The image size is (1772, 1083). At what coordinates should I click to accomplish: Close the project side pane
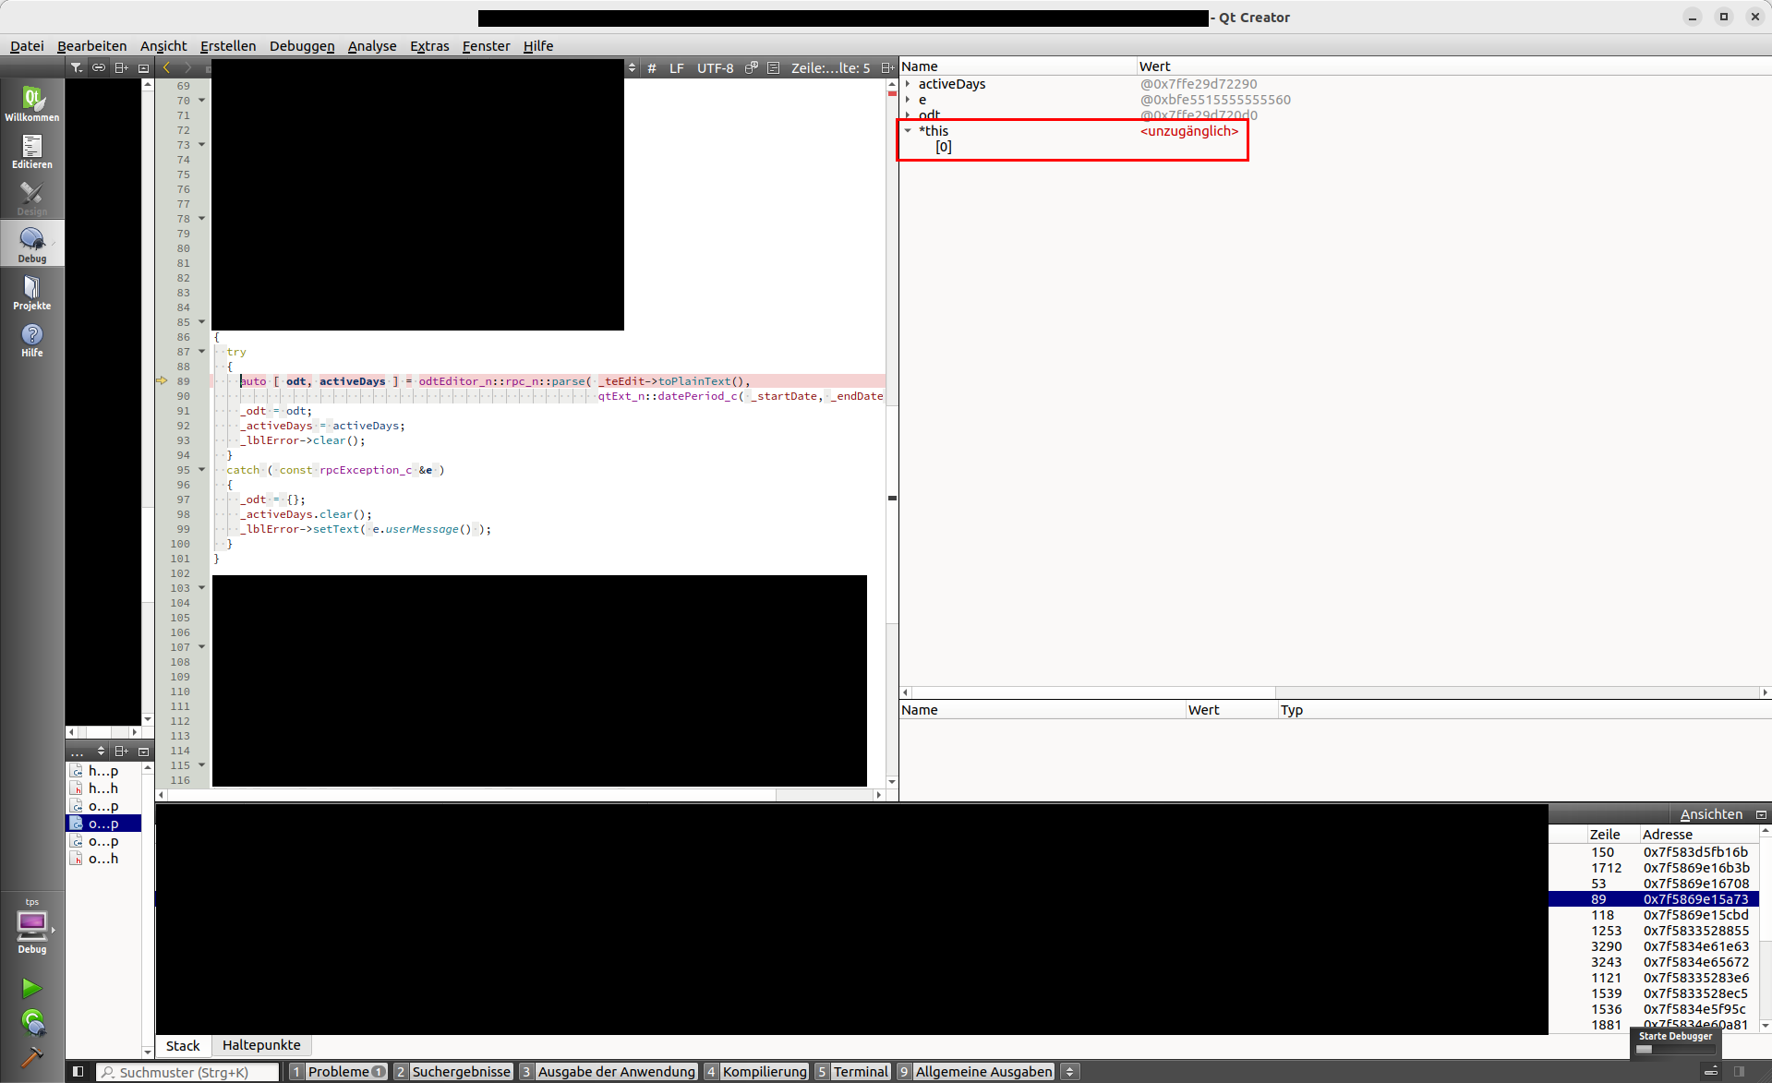143,67
